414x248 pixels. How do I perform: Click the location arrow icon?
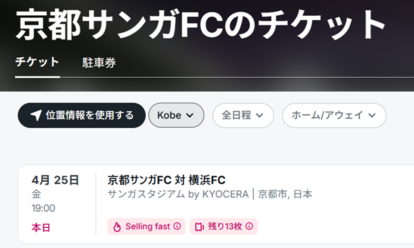(x=36, y=116)
